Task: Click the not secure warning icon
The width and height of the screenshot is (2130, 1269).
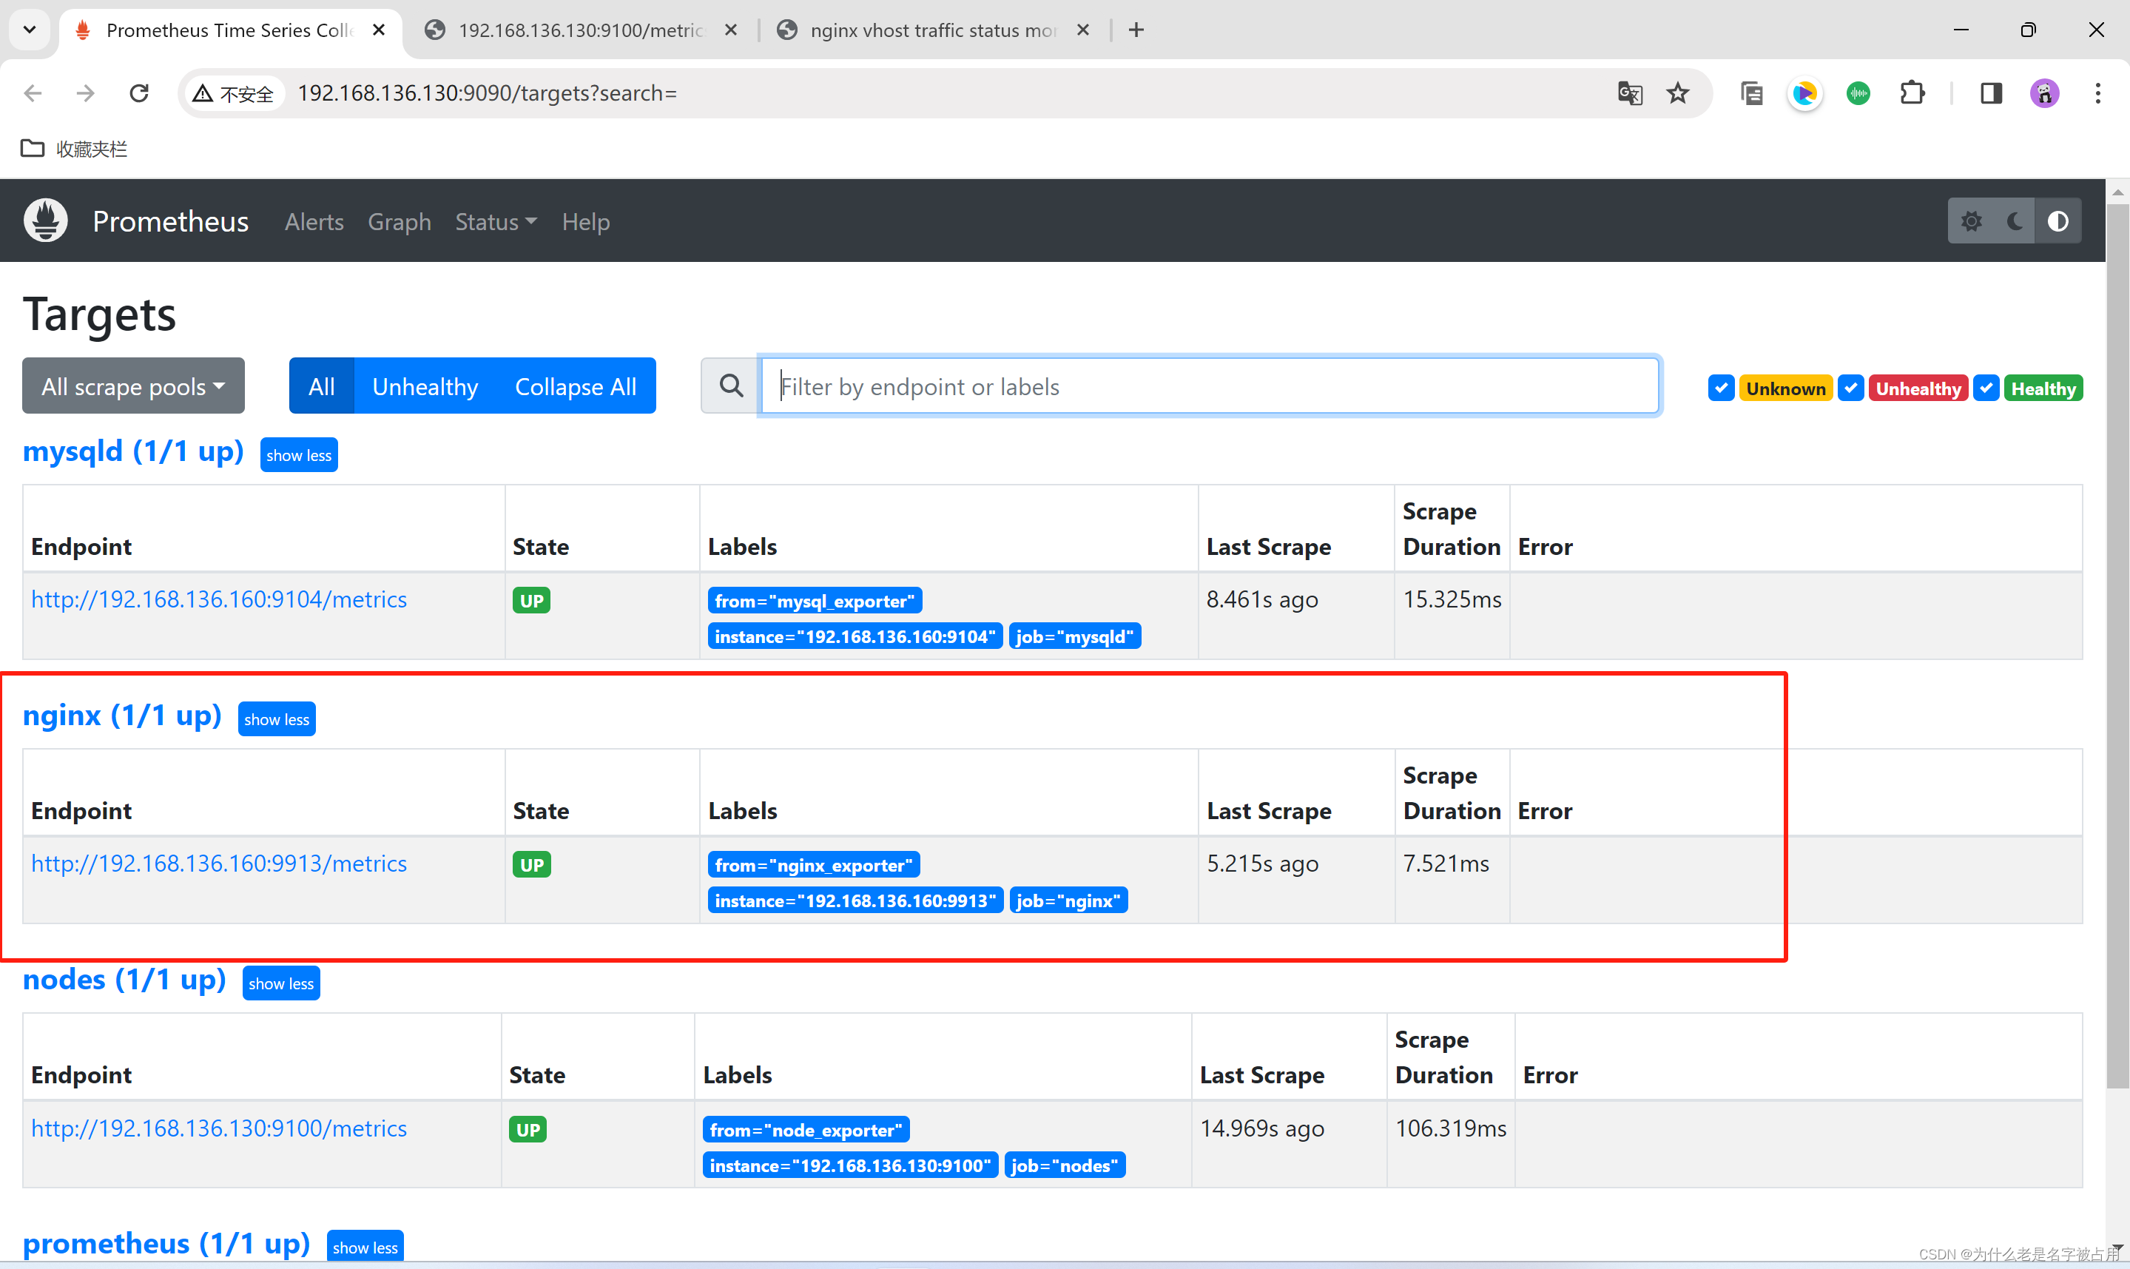Action: (203, 93)
